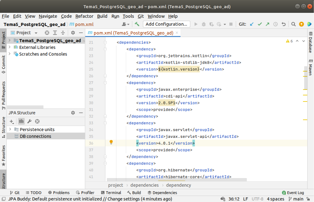The image size is (314, 202).
Task: Click the Build Project hammer icon
Action: point(137,24)
